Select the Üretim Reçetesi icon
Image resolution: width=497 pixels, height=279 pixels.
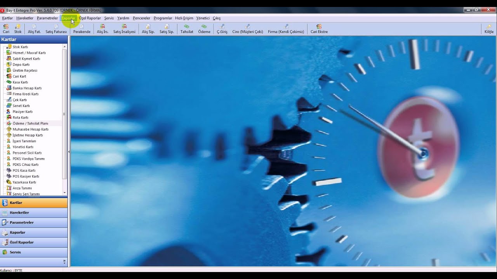[9, 71]
